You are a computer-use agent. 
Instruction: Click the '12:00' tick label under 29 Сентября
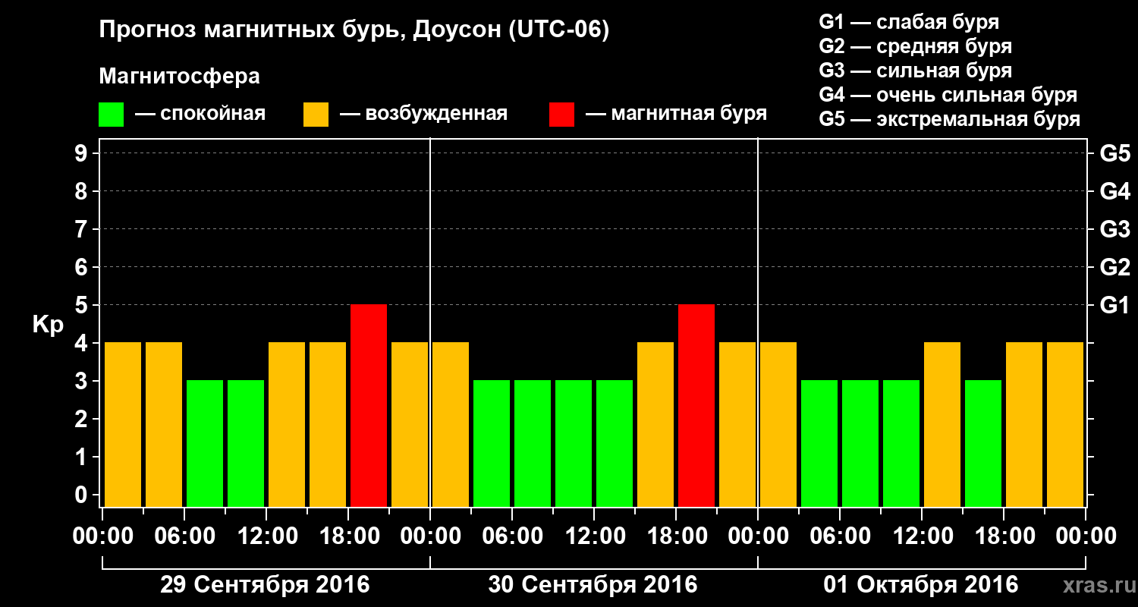click(267, 536)
